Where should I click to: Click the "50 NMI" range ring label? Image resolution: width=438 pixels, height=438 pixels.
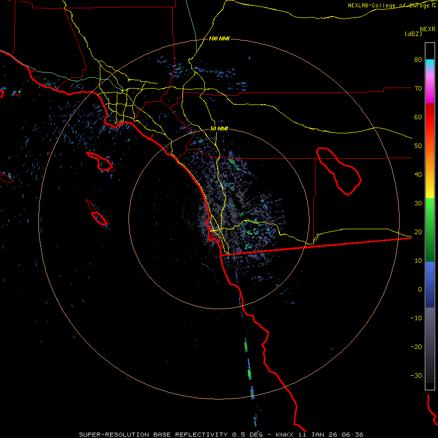pyautogui.click(x=219, y=128)
